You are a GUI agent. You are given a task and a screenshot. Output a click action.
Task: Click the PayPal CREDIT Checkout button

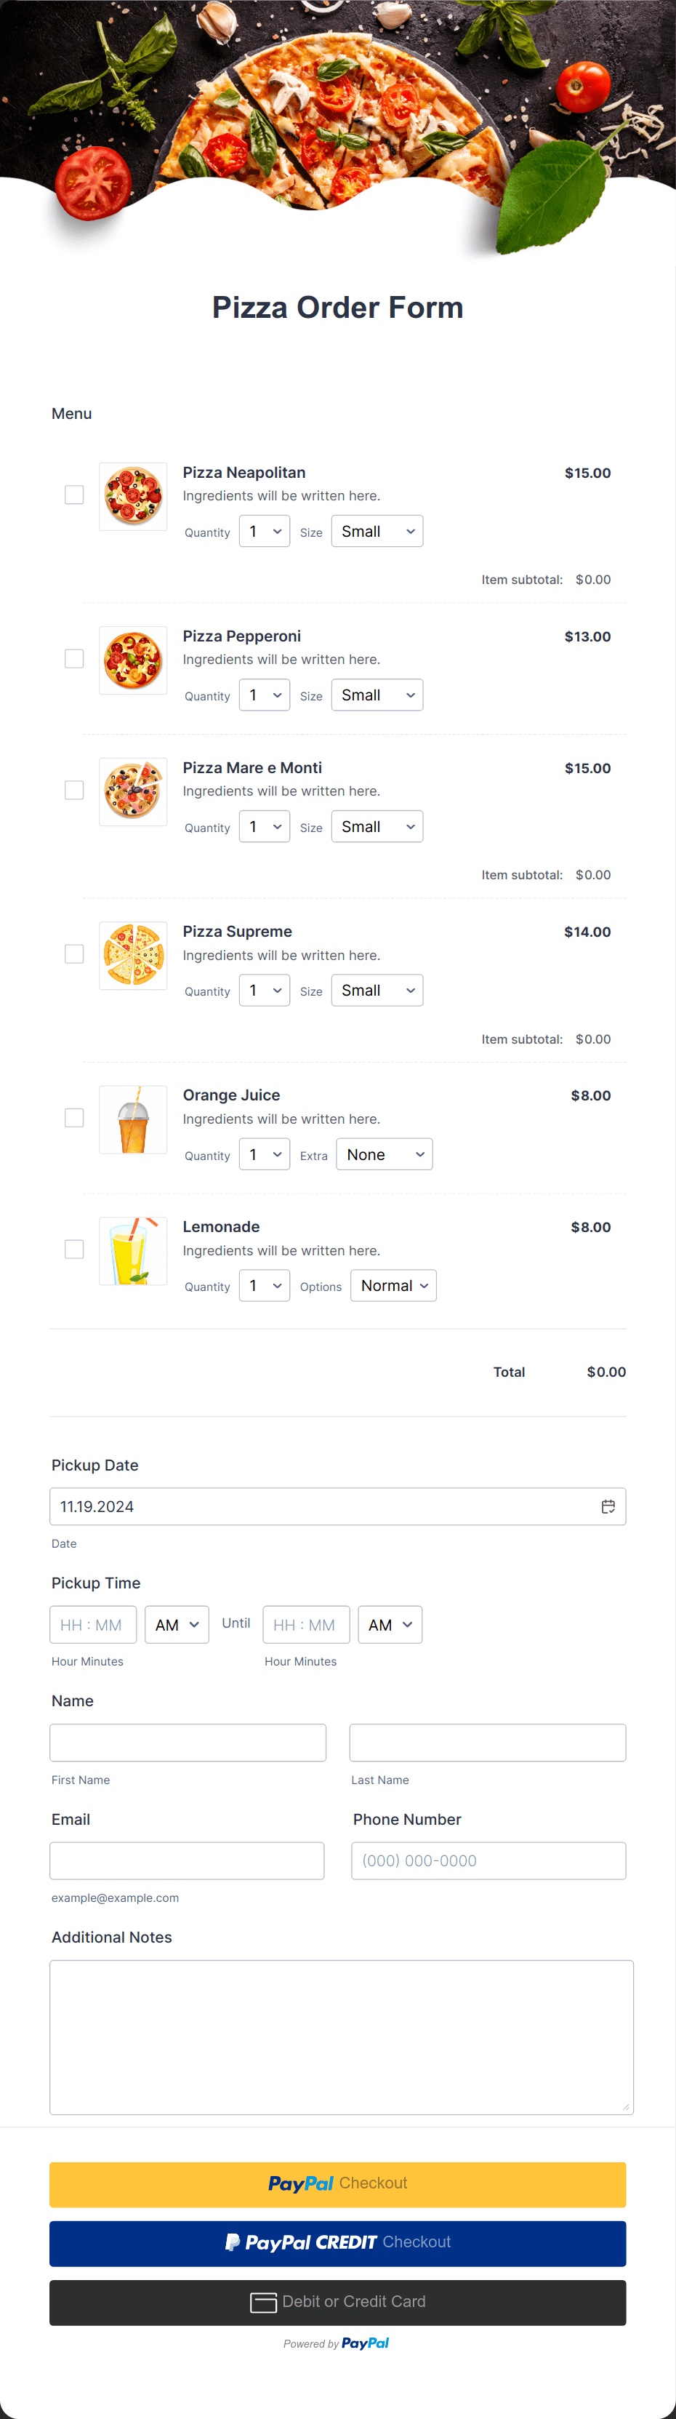pos(338,2244)
